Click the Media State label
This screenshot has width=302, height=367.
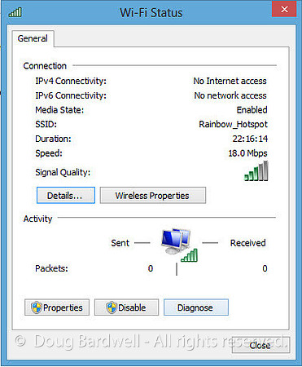(x=59, y=110)
